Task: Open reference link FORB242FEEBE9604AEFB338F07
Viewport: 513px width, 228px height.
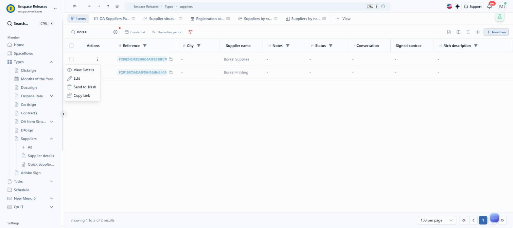Action: point(143,59)
